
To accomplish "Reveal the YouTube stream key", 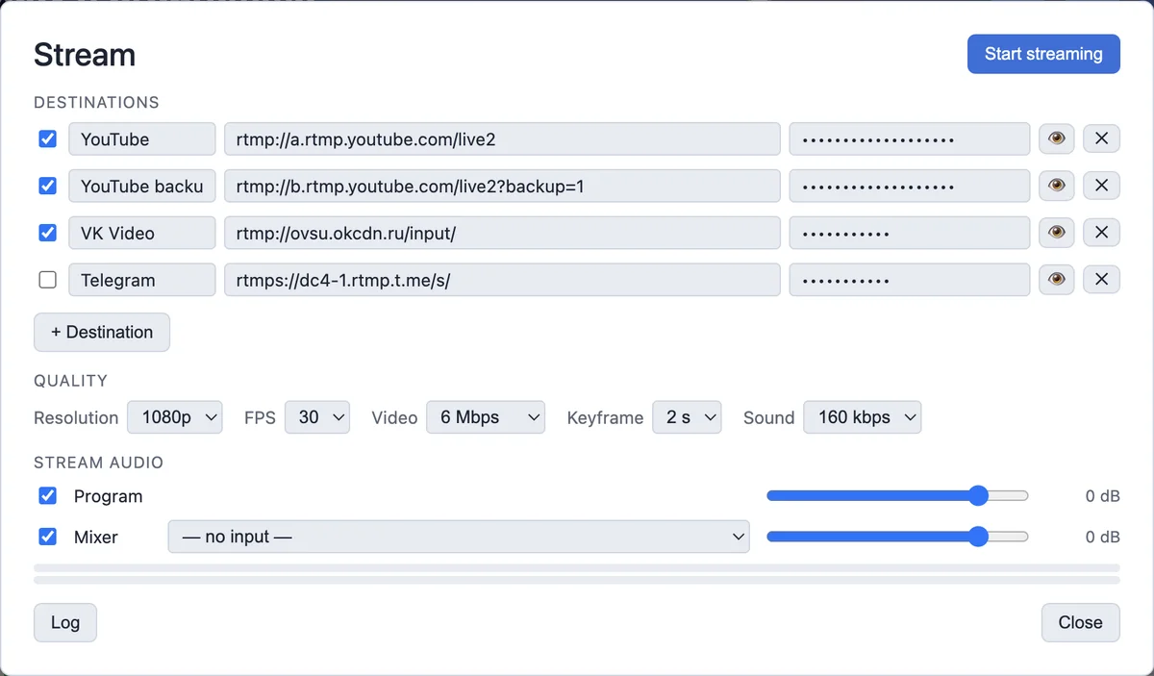I will (1057, 138).
